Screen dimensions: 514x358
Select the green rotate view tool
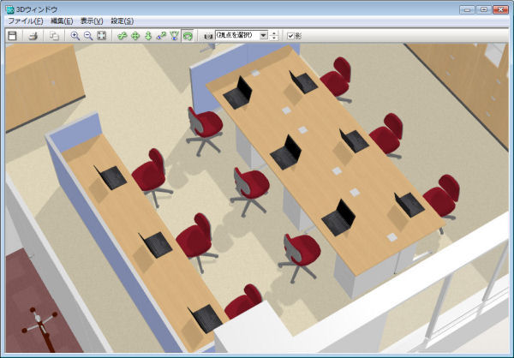123,36
